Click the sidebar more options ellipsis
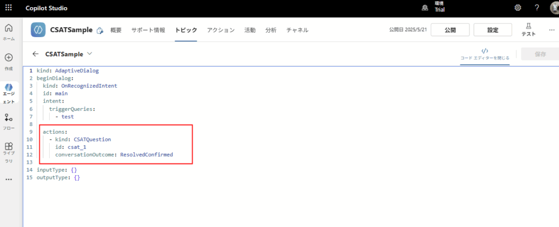The image size is (559, 227). click(x=9, y=180)
